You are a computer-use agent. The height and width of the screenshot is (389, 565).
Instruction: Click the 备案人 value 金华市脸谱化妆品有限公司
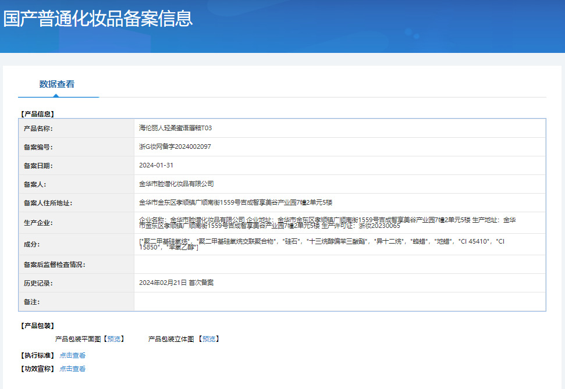pos(176,184)
